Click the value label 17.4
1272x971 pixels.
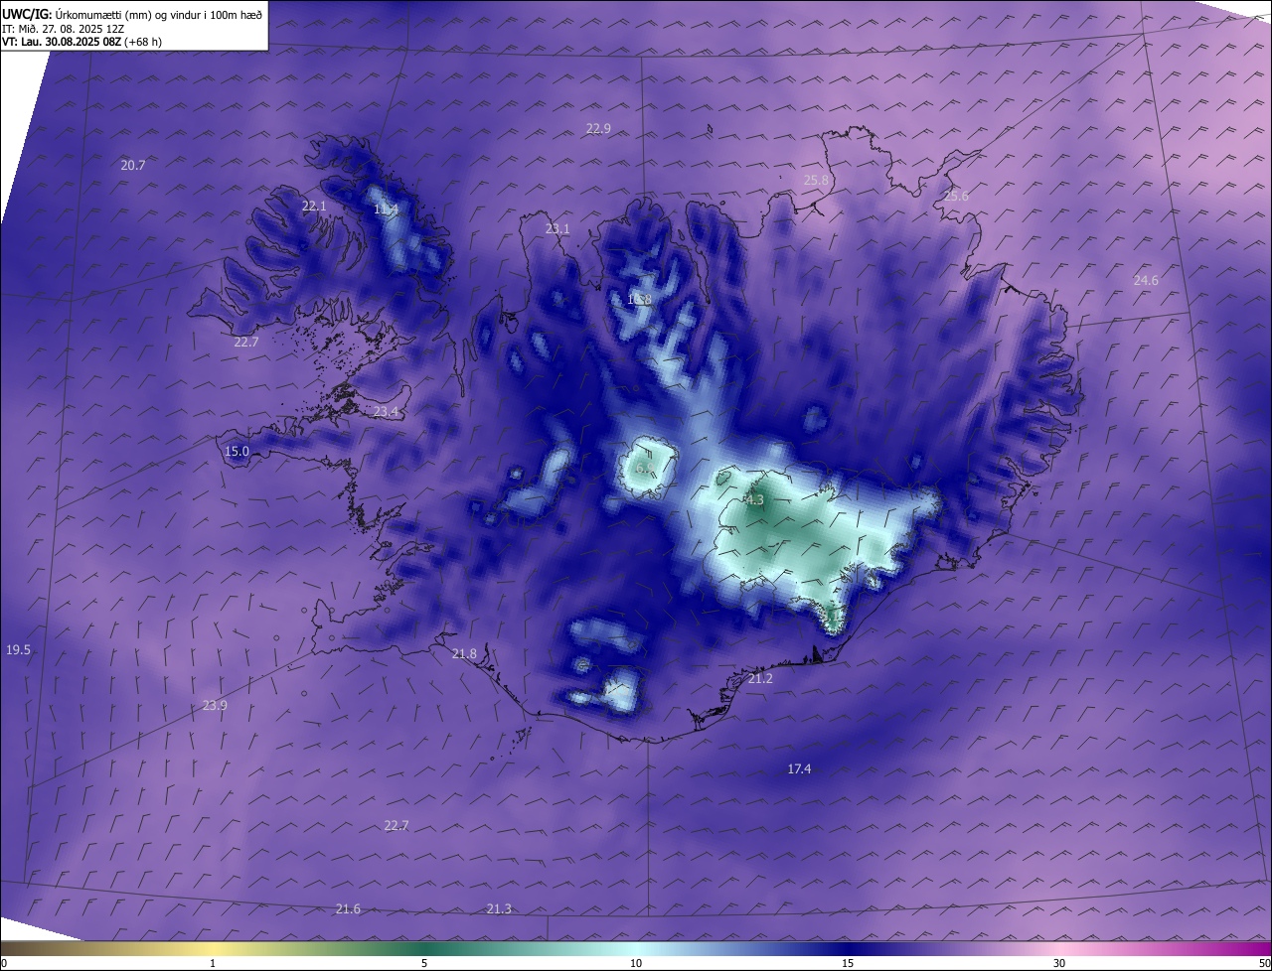coord(799,769)
